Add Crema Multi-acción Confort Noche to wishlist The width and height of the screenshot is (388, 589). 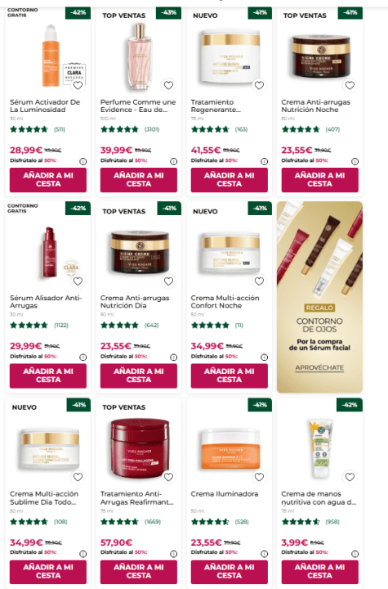pyautogui.click(x=259, y=281)
